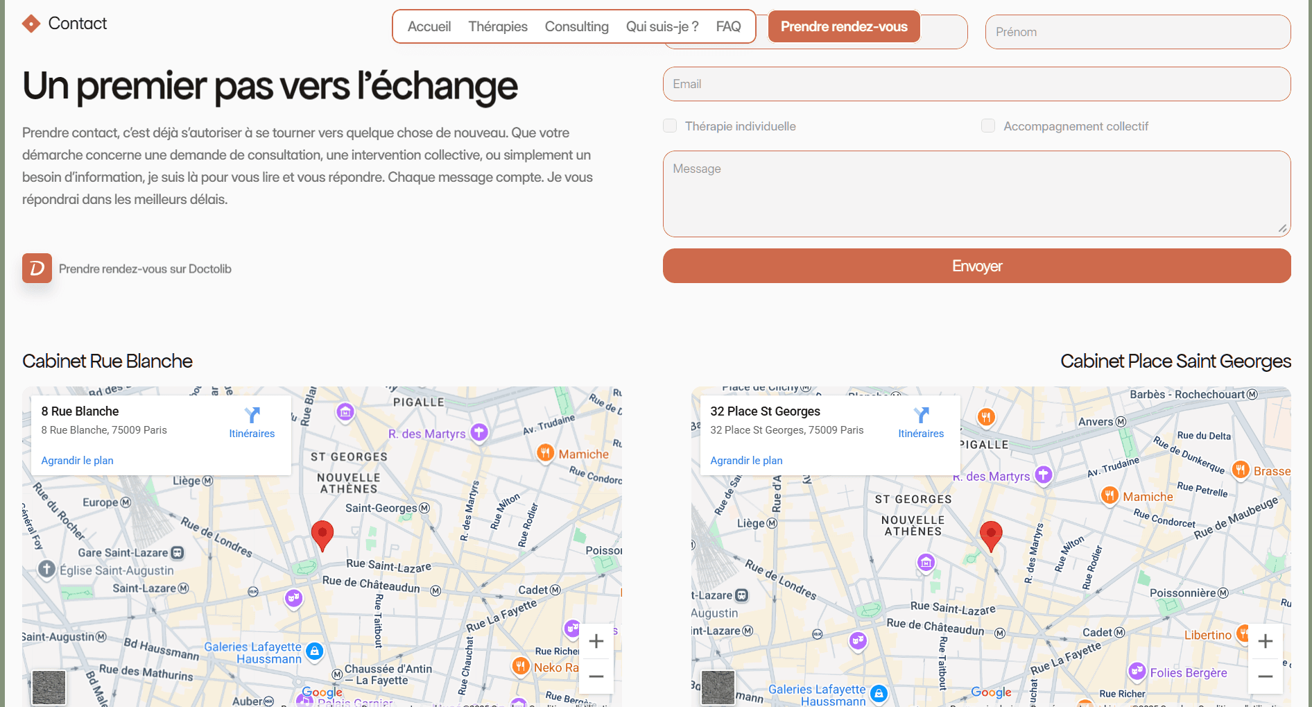Click the Itinéraires directions icon for 8 Rue Blanche
Image resolution: width=1312 pixels, height=707 pixels.
click(252, 415)
